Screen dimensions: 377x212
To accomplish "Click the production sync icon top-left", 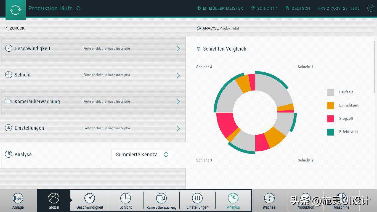I will [x=15, y=10].
